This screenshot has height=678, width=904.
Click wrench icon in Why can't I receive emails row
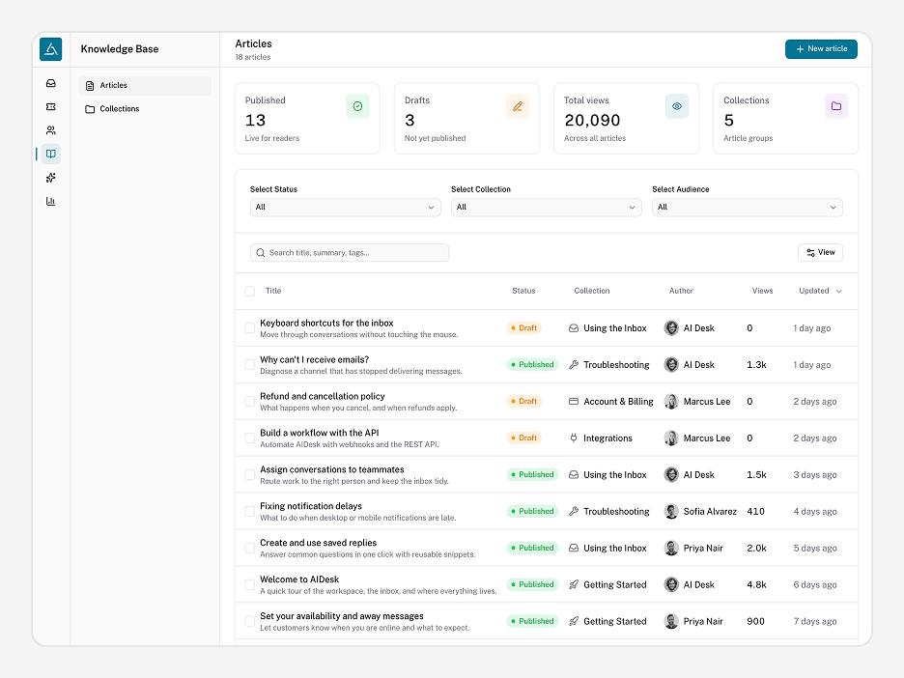(x=574, y=364)
